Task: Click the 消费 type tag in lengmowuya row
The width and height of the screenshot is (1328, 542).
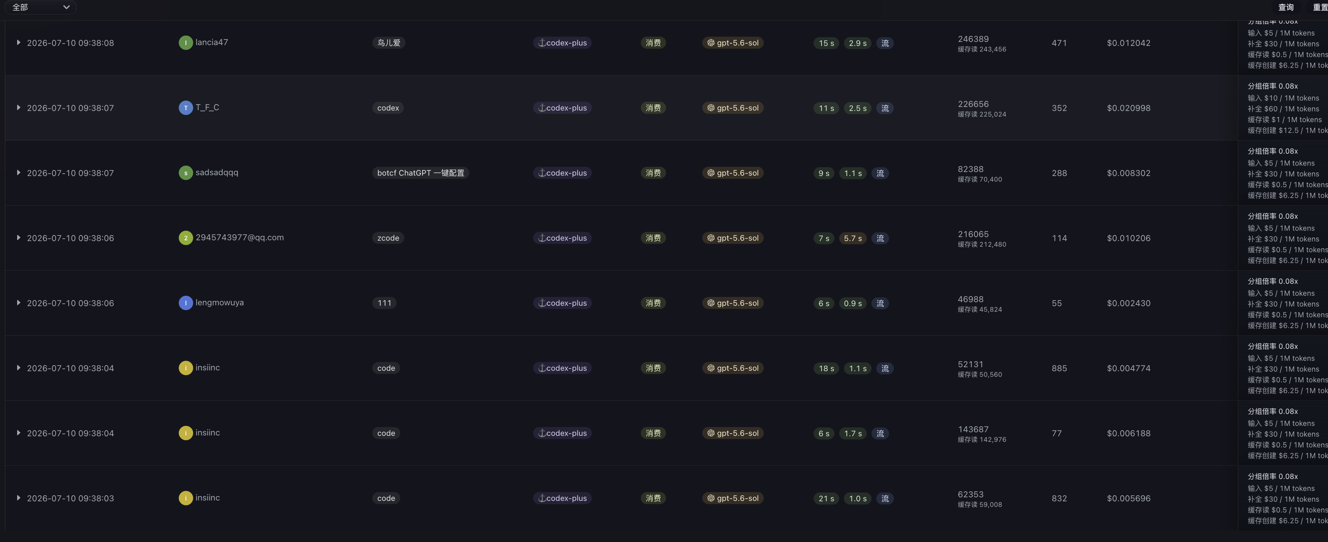Action: point(653,303)
